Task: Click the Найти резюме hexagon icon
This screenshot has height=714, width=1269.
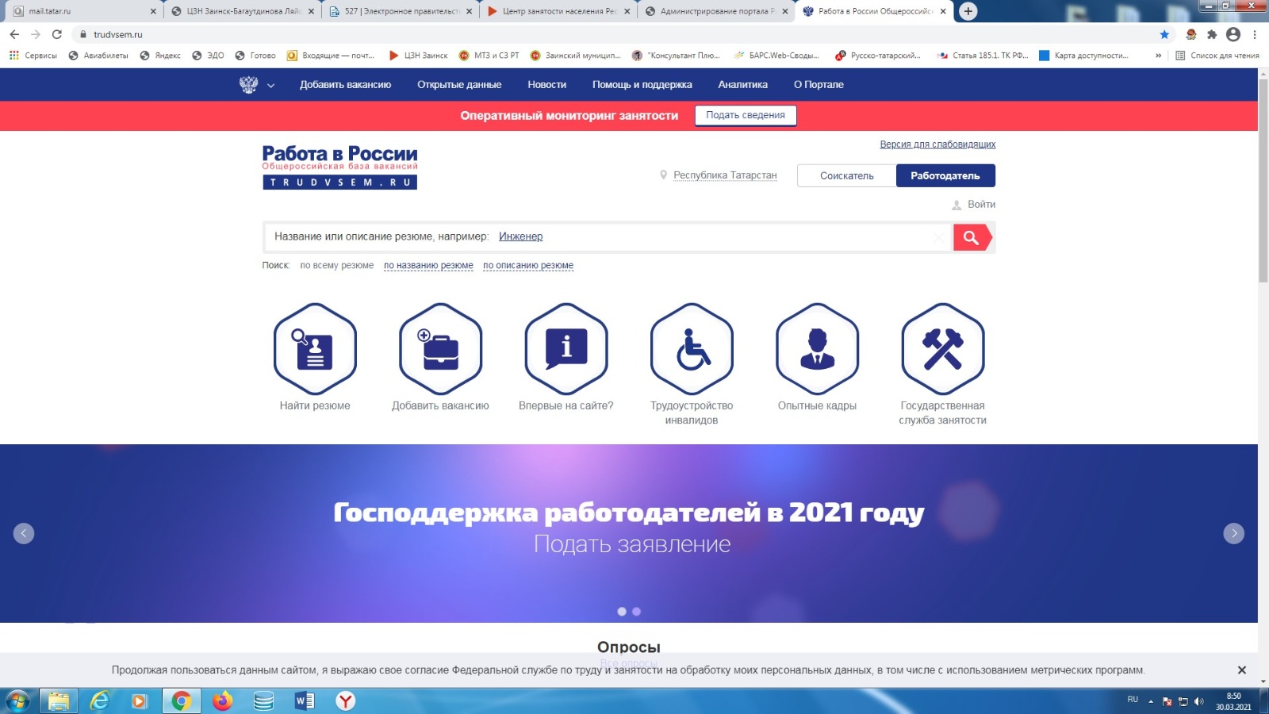Action: [315, 349]
